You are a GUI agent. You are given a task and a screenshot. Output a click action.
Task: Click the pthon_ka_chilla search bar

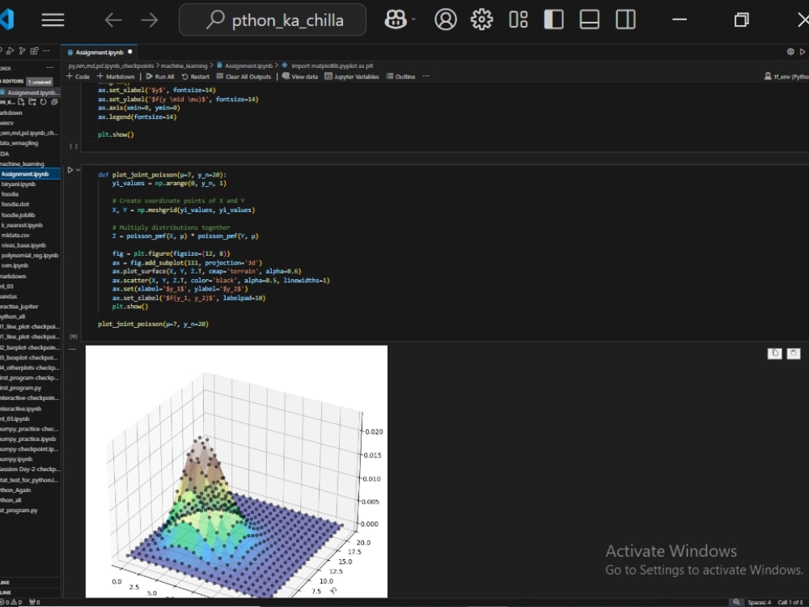click(x=273, y=19)
